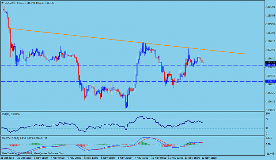Click the OHLC values 1163.31 1163.98 1162.91 1163.35
The image size is (276, 160).
[x=36, y=3]
